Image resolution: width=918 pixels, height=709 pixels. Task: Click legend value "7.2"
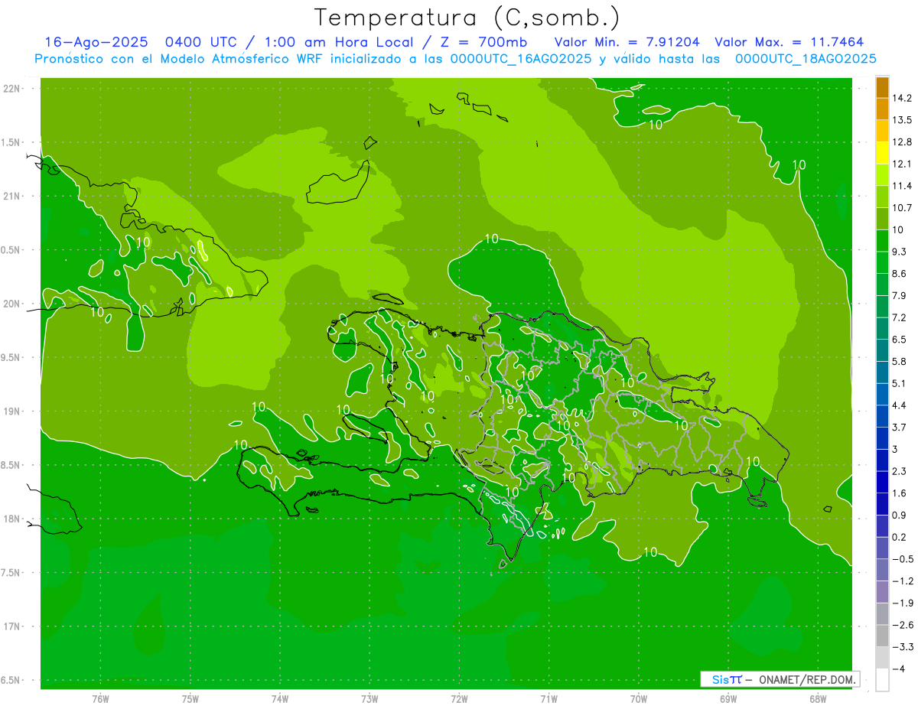pyautogui.click(x=900, y=317)
